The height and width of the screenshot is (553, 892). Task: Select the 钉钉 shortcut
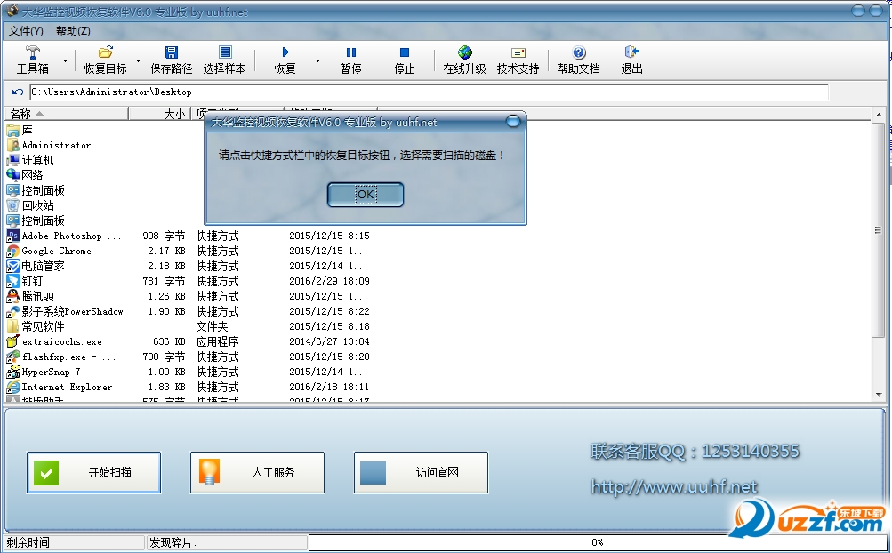(x=25, y=281)
